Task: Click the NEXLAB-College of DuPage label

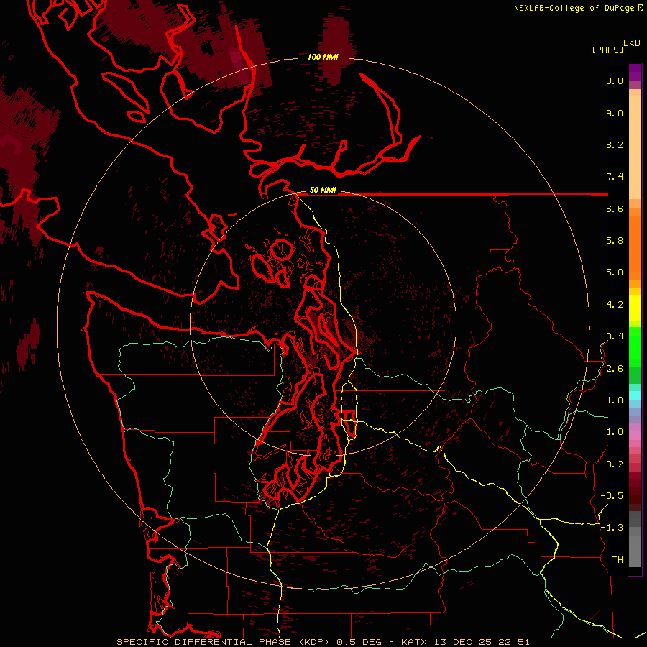Action: click(x=575, y=8)
